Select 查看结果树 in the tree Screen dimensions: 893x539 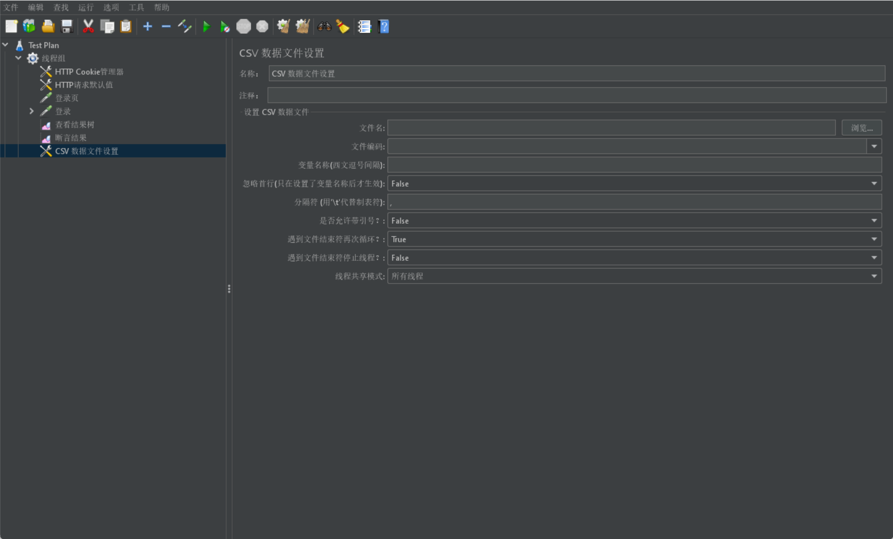[x=75, y=125]
